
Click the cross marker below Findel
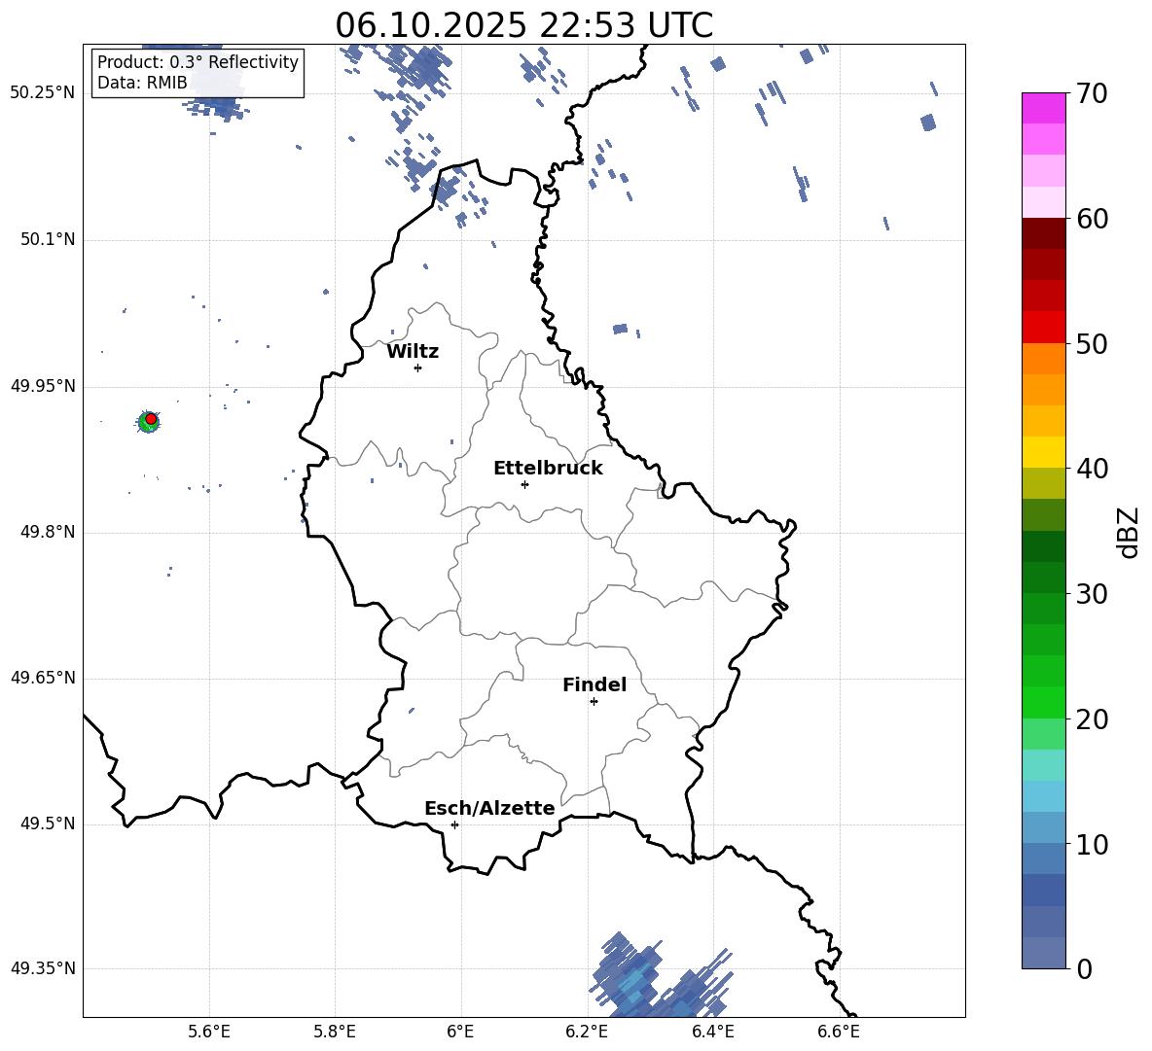(594, 701)
